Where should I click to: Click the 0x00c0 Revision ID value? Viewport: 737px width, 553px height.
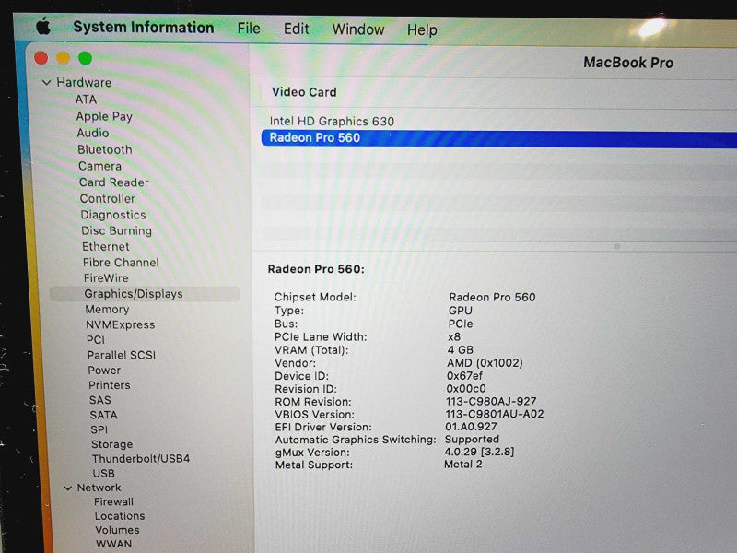[466, 388]
